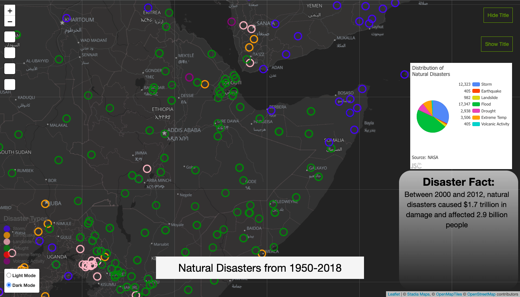Click the third white square map control

(x=9, y=68)
